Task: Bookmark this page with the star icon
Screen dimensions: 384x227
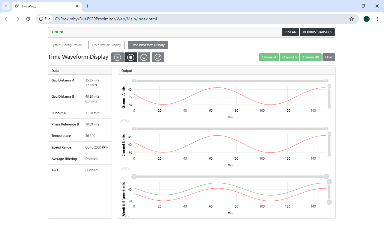Action: pos(352,19)
